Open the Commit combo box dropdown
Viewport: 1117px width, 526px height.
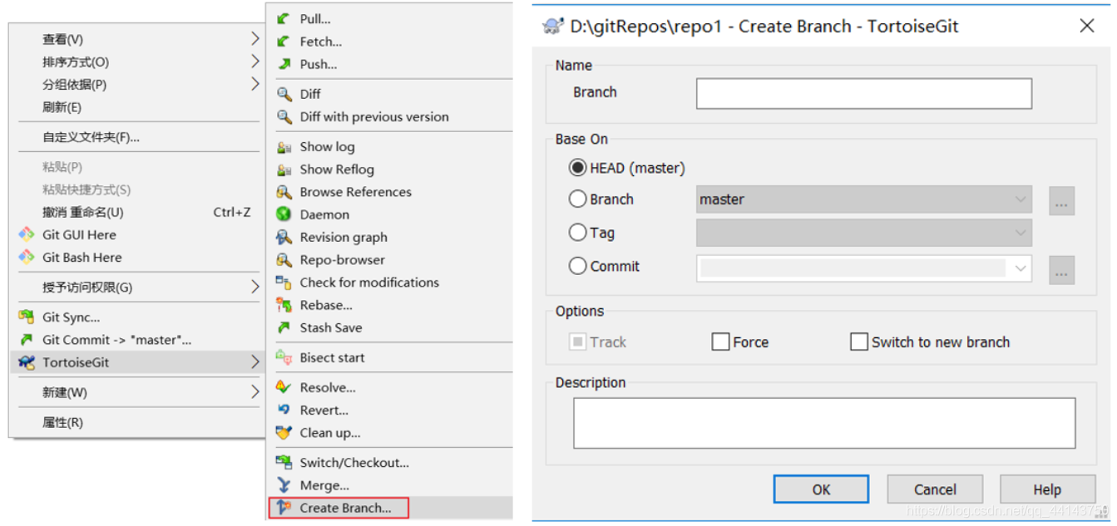coord(1021,268)
